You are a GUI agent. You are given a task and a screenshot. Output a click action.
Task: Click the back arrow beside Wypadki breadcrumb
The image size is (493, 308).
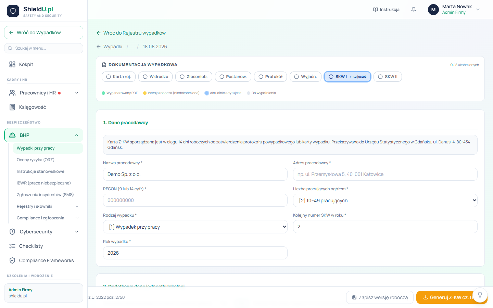[x=99, y=47]
